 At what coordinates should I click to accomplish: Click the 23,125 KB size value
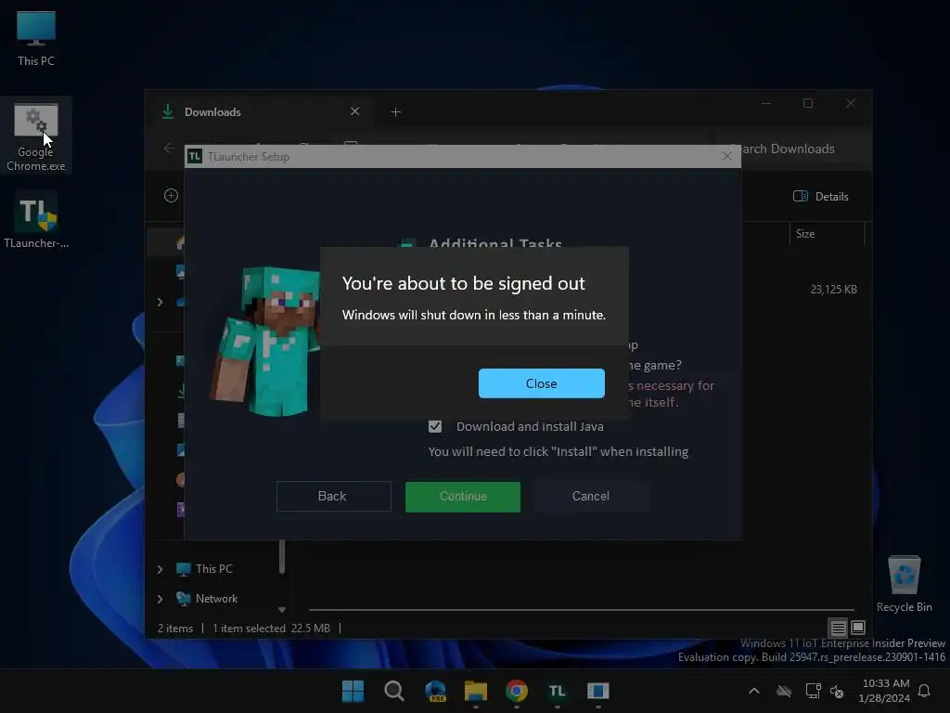point(834,290)
